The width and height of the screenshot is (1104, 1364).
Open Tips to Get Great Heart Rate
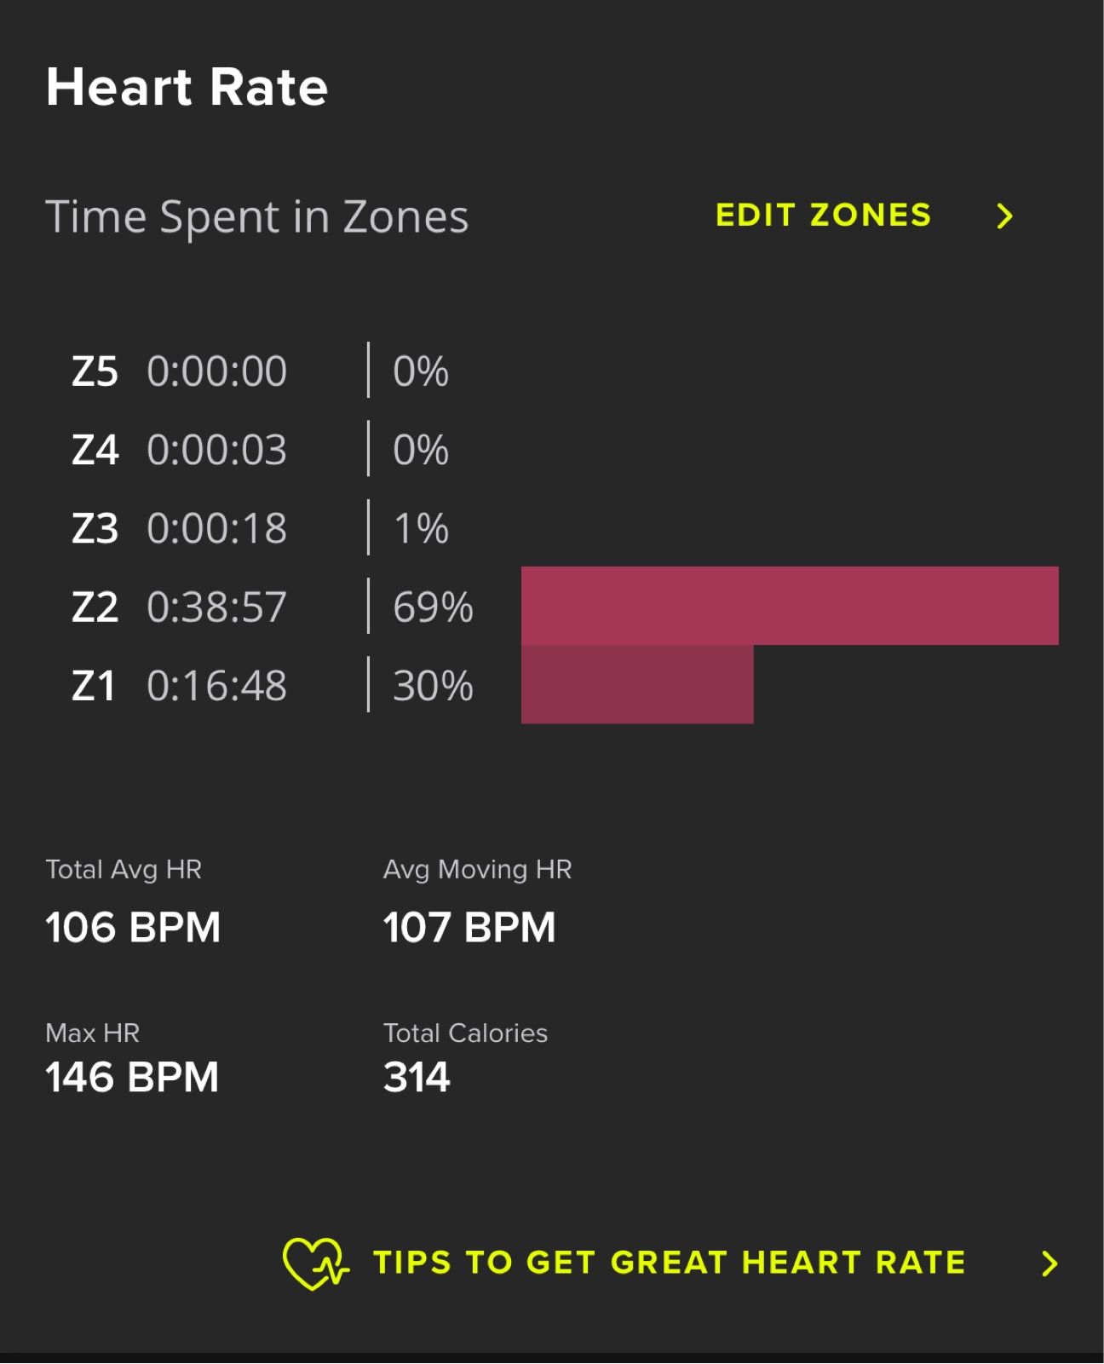pos(669,1263)
